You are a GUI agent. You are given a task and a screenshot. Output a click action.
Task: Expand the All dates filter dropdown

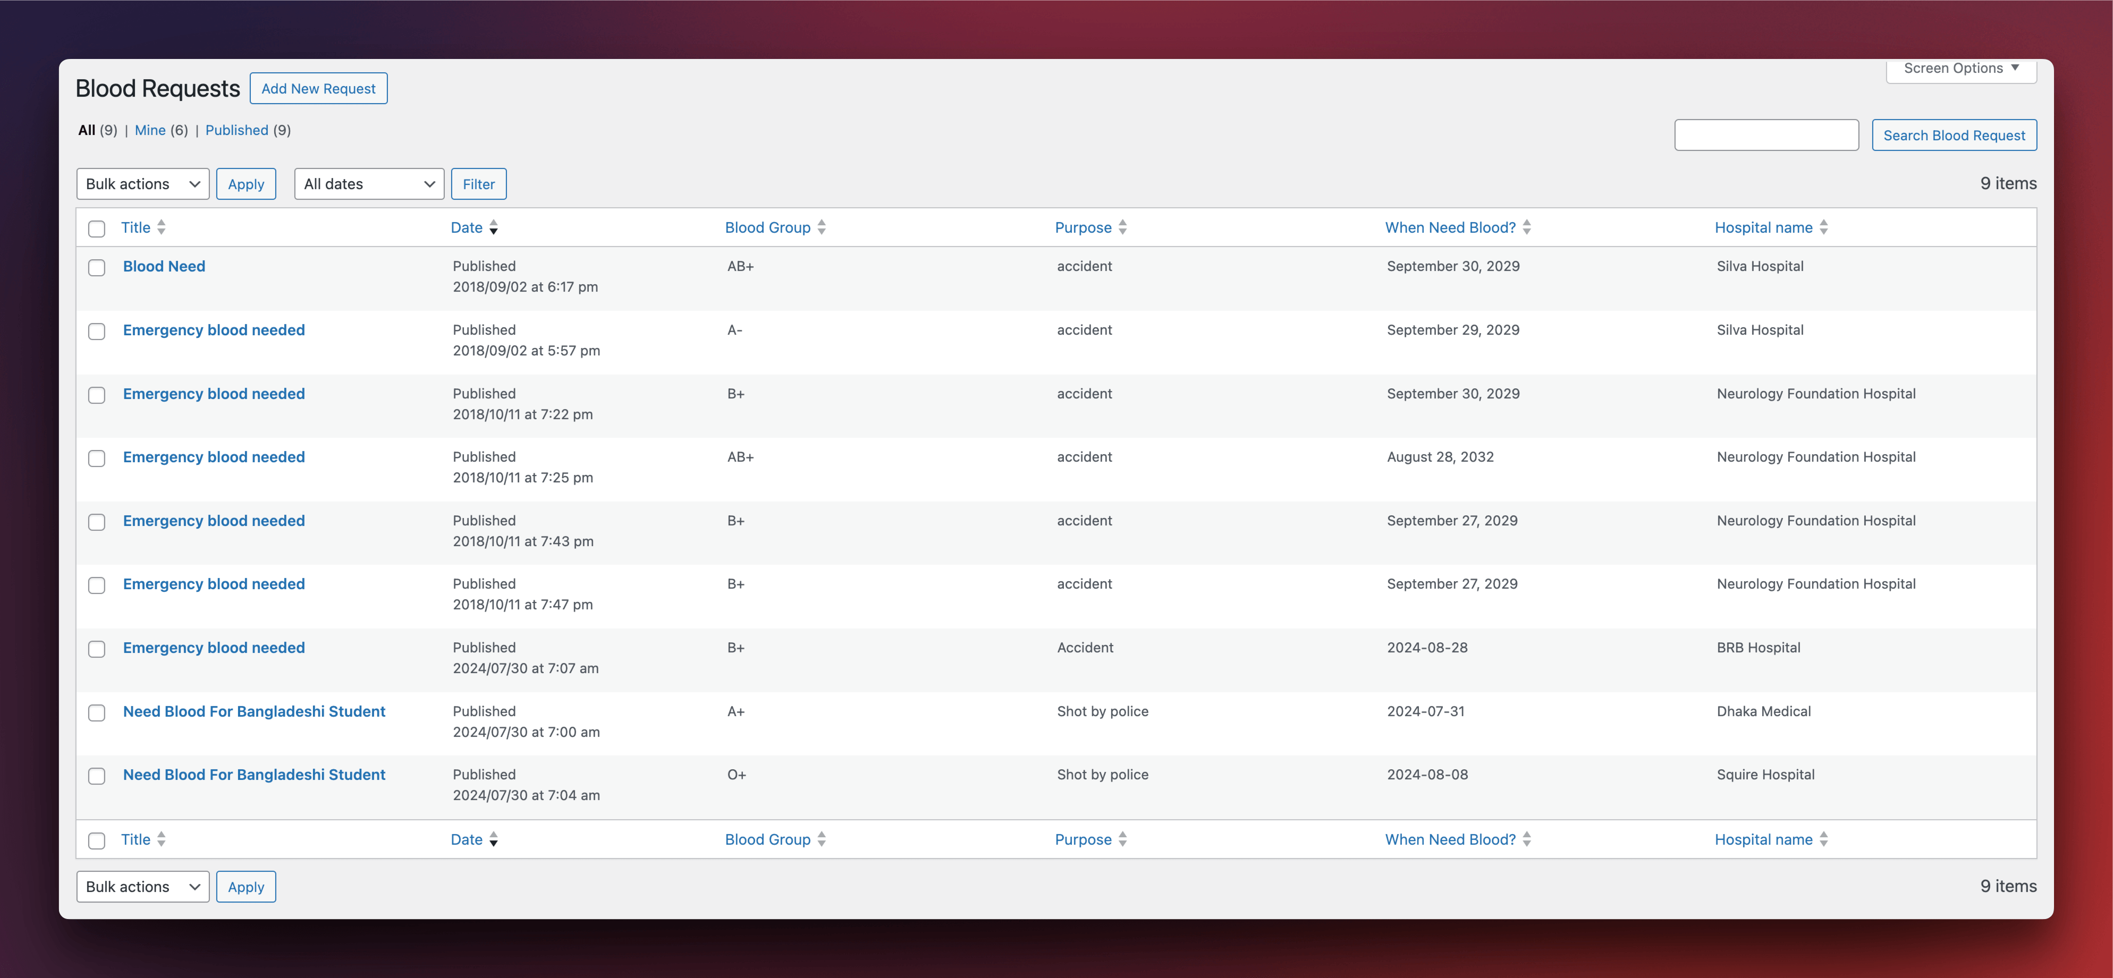(x=369, y=184)
